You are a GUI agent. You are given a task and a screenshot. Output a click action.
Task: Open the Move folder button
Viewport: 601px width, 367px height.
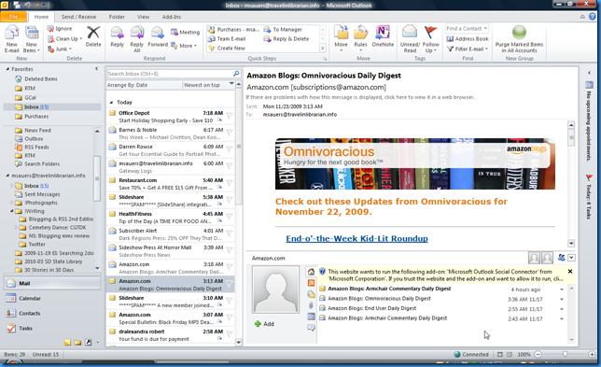click(341, 38)
